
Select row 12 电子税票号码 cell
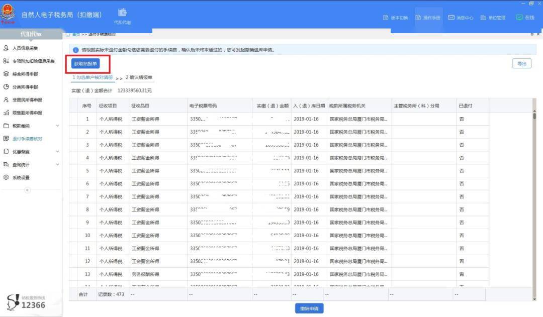(220, 261)
